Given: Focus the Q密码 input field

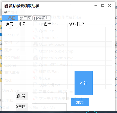Looking at the screenshot, I should point(49,107).
